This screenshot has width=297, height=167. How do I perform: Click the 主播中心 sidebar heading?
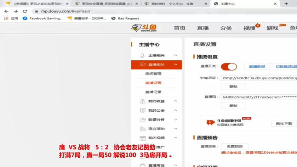(149, 45)
